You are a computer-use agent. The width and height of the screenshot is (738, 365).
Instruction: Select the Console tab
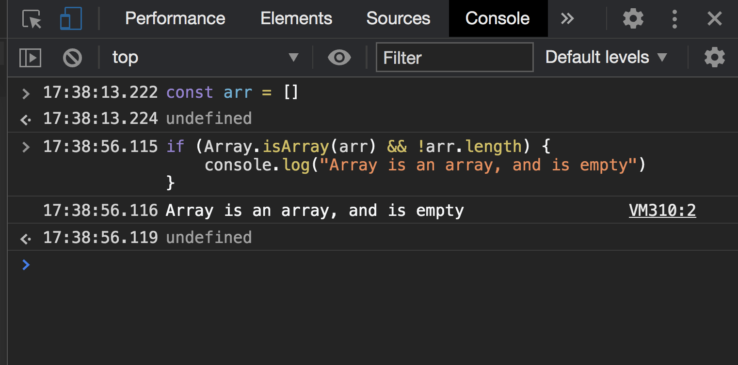tap(497, 18)
